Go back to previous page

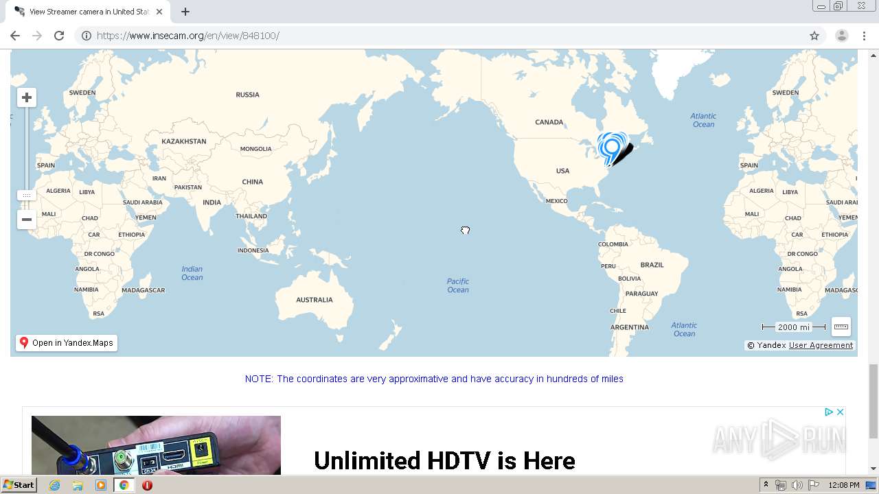15,36
